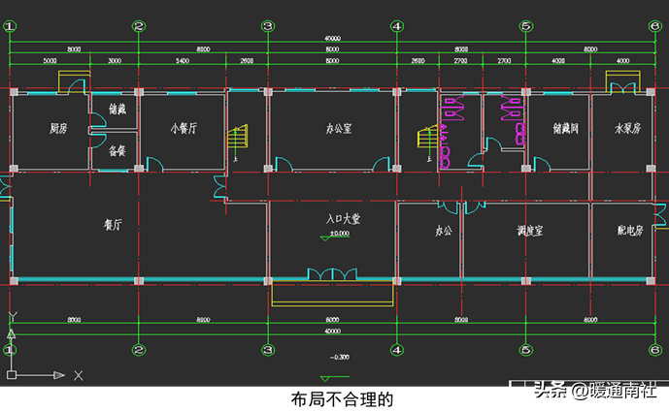Click grid bubble 3 at the top

267,27
